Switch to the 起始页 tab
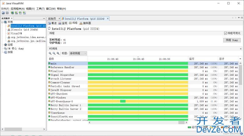Screen dimensions: 244x136 [52, 19]
